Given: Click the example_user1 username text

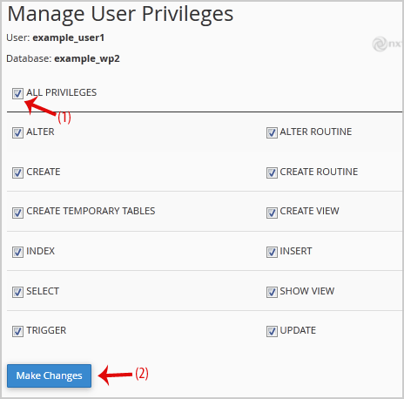Looking at the screenshot, I should click(x=69, y=38).
